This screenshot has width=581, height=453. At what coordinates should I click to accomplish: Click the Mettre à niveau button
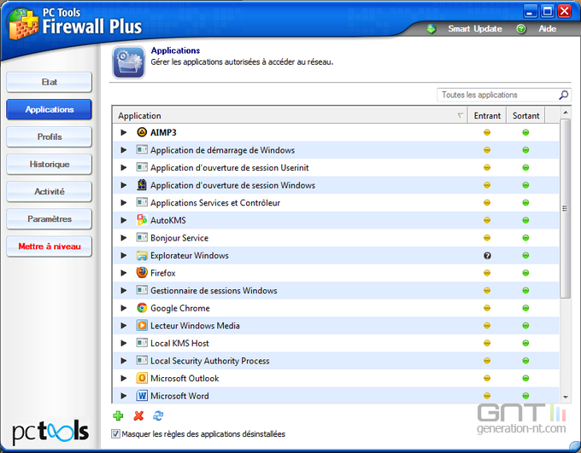pyautogui.click(x=49, y=247)
